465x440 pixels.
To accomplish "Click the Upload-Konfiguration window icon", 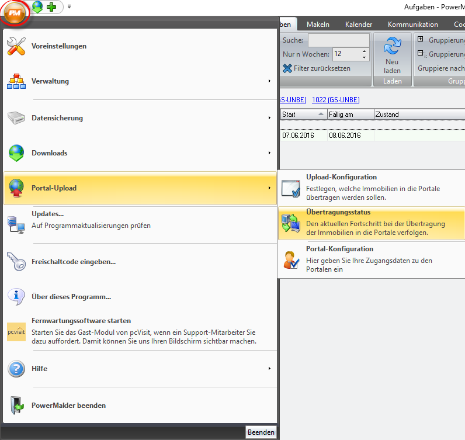I will pyautogui.click(x=291, y=188).
